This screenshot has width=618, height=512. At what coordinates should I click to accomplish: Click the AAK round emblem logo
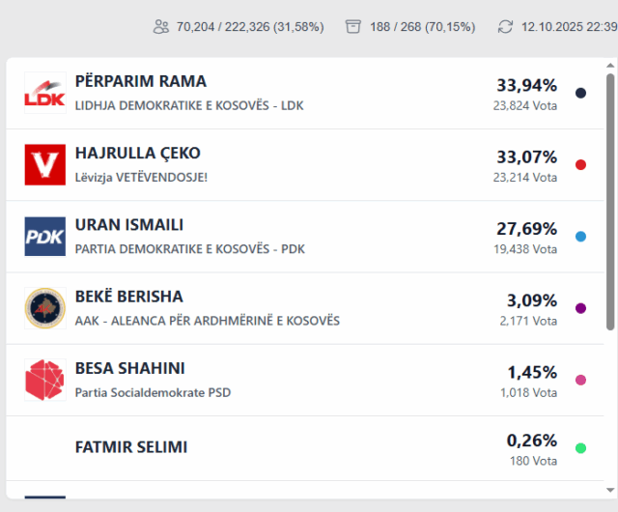click(x=44, y=307)
